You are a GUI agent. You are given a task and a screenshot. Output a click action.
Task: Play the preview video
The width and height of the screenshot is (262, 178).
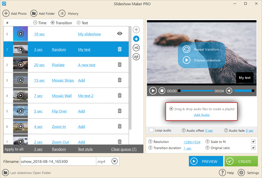point(153,91)
